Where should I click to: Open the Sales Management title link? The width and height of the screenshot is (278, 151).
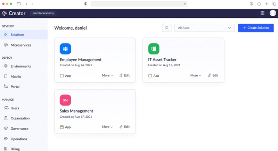[x=76, y=111]
